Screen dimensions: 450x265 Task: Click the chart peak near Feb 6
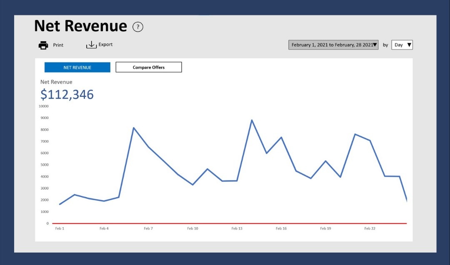coord(134,128)
